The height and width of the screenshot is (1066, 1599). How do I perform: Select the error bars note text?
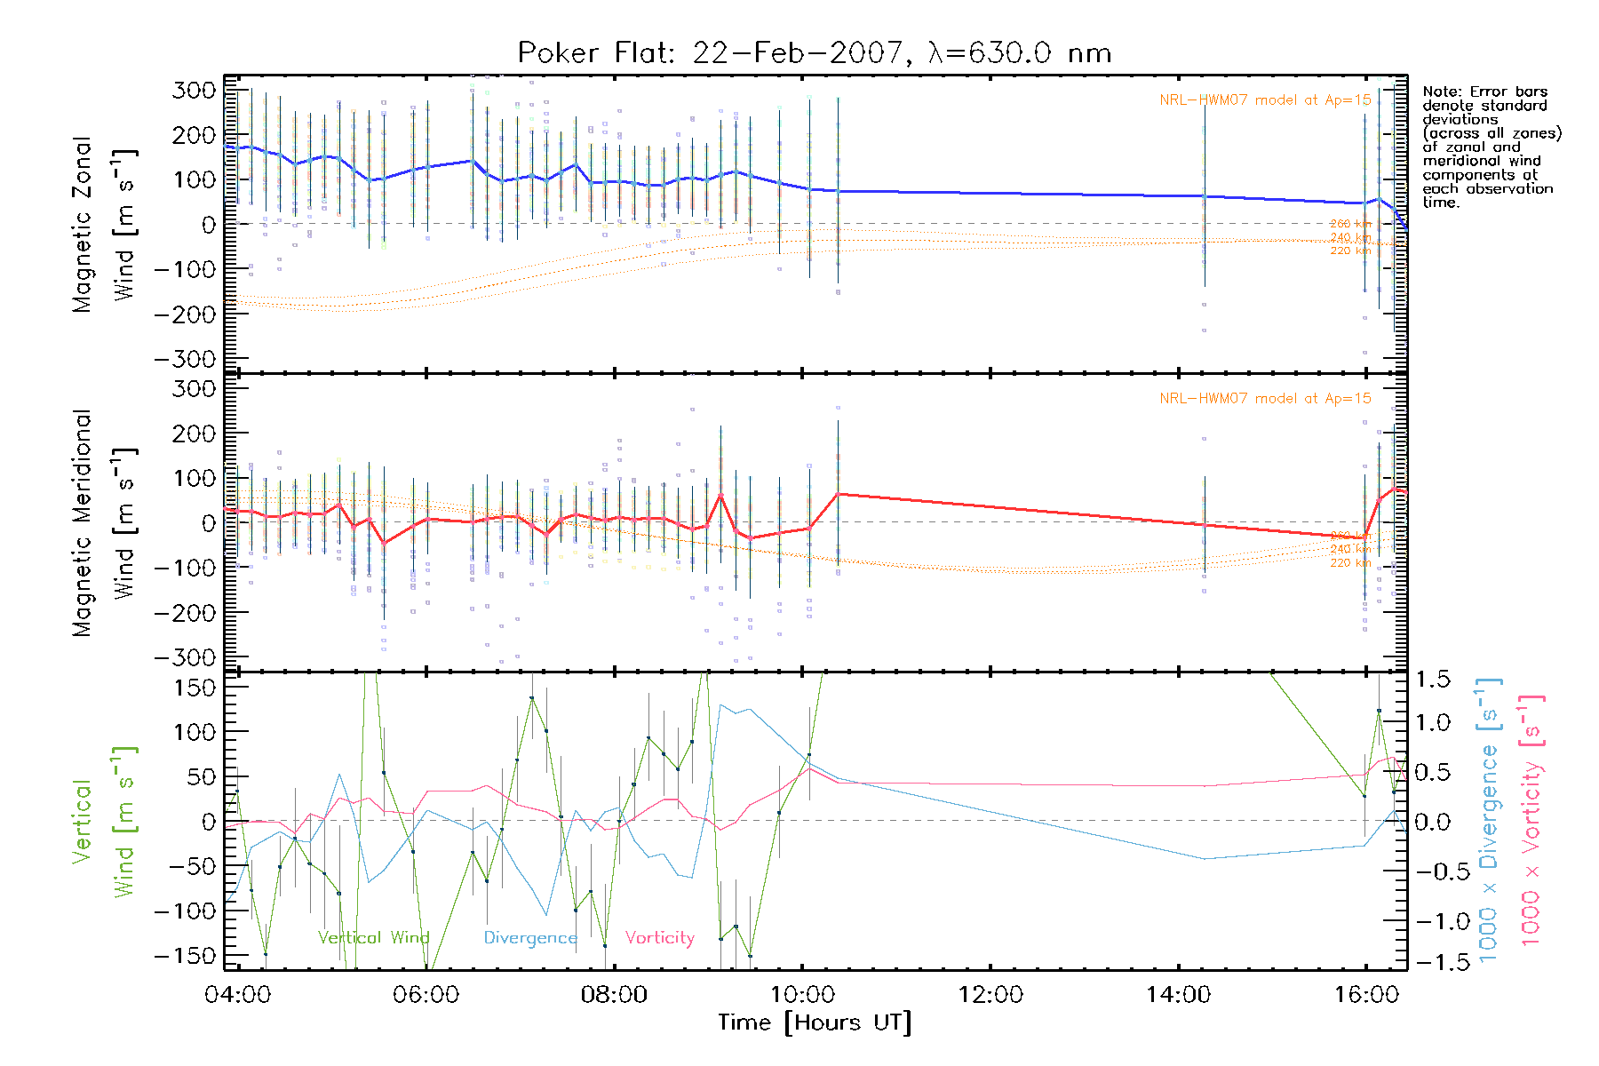(1491, 147)
